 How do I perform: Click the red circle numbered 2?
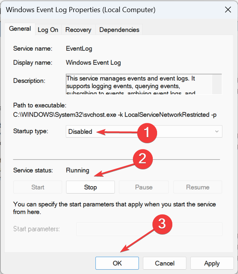[x=142, y=158]
